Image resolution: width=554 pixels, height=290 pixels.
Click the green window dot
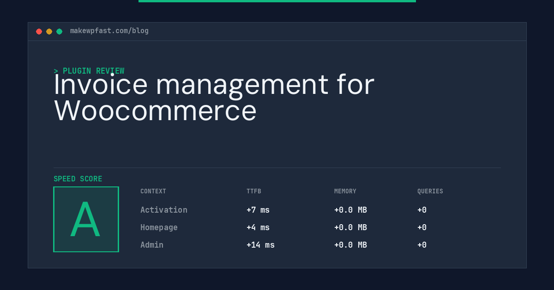59,31
